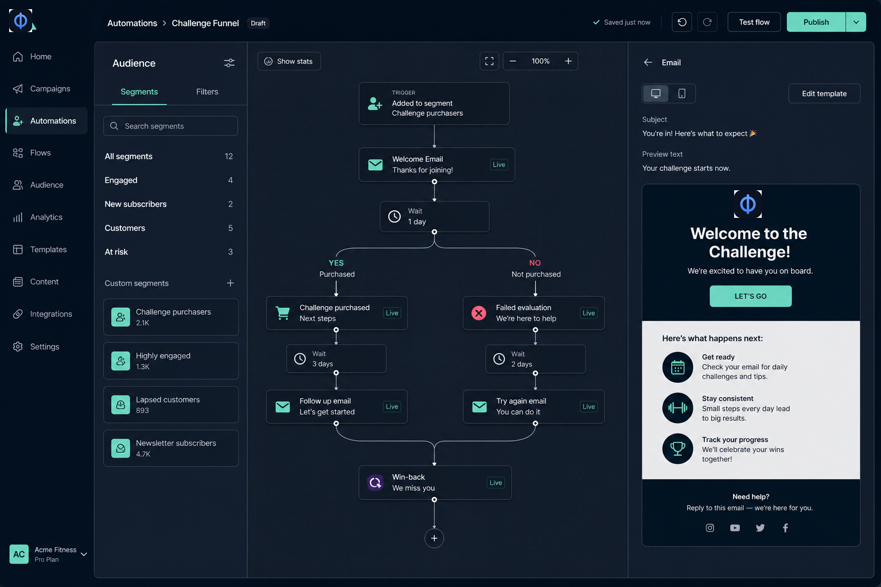This screenshot has height=587, width=881.
Task: Click clock icon on Wait 1 day
Action: click(395, 217)
